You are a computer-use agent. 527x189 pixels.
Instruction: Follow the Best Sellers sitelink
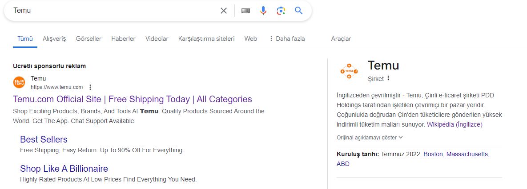(x=44, y=139)
